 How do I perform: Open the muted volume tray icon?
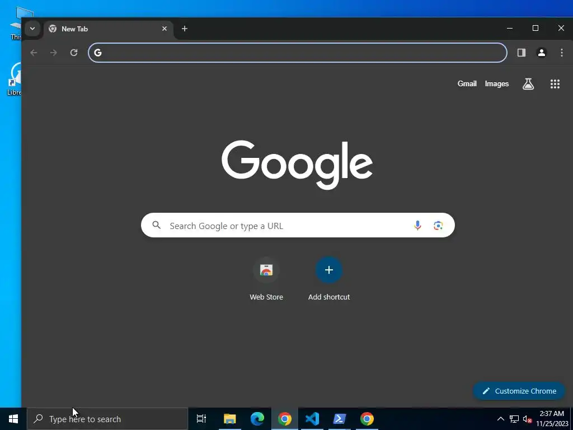pos(527,419)
